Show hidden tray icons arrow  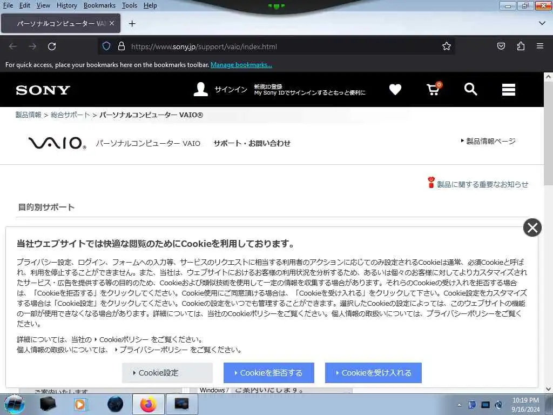click(x=459, y=405)
